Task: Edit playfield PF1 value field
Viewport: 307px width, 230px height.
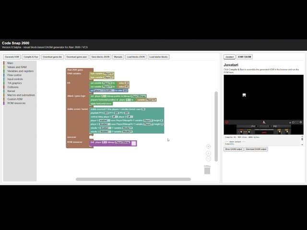Action: click(x=116, y=113)
